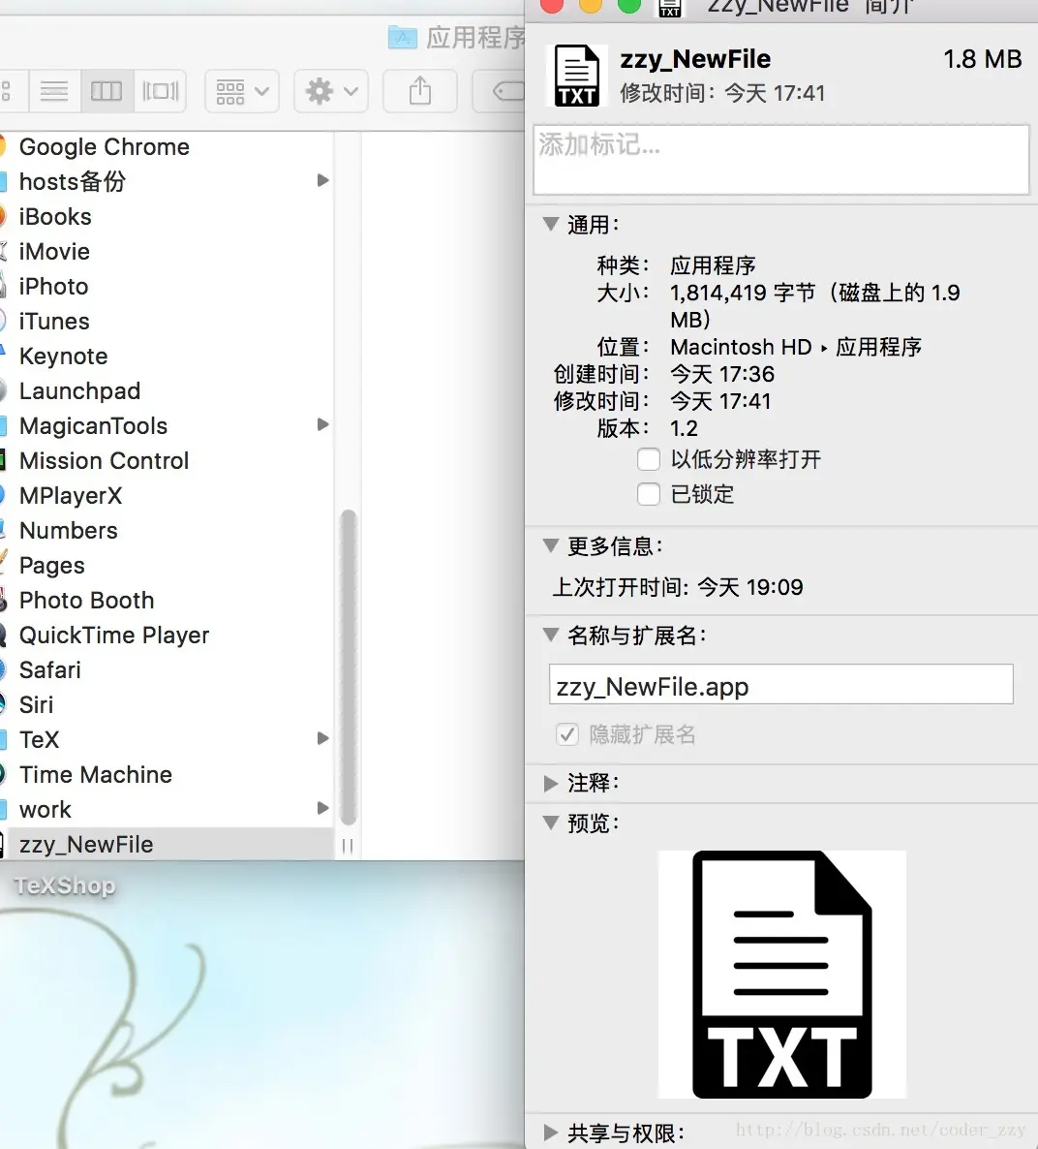
Task: Toggle the 隐藏扩展名 checkbox
Action: pyautogui.click(x=567, y=734)
